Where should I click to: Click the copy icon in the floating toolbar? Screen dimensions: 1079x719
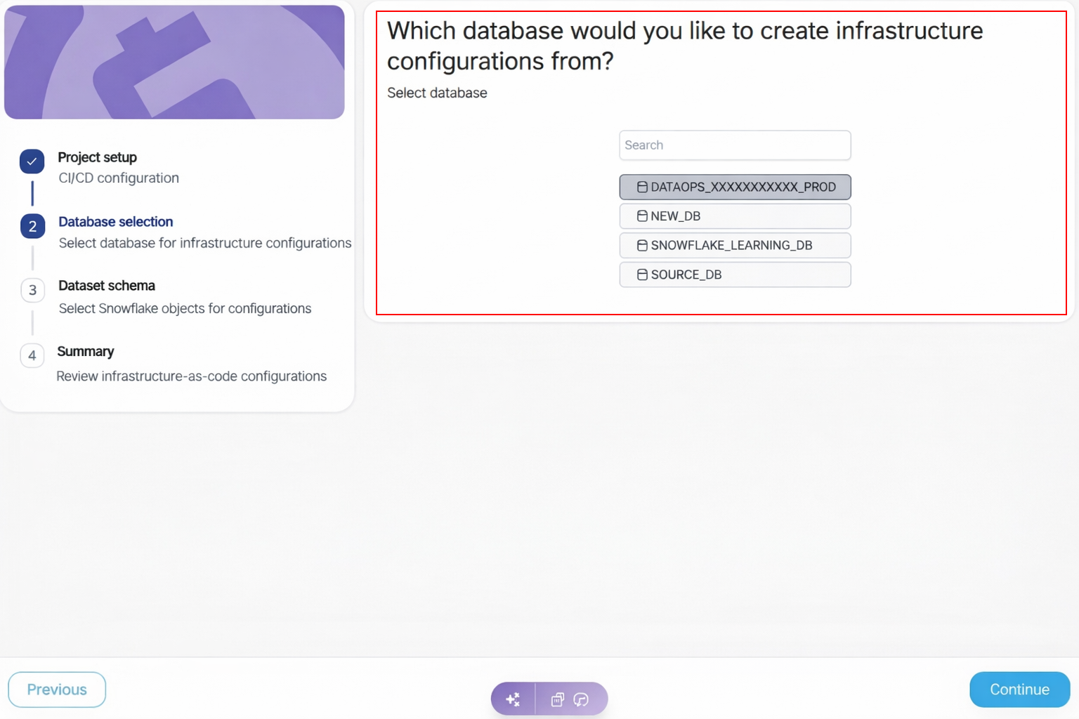556,699
